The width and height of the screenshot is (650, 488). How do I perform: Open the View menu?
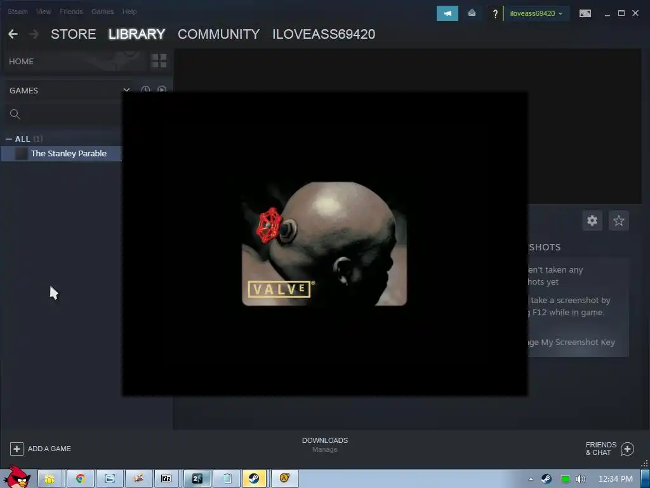[x=44, y=11]
